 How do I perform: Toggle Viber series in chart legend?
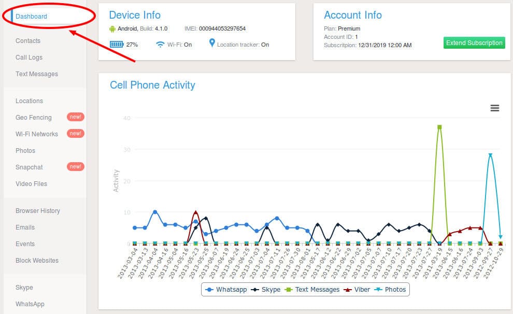coord(357,290)
